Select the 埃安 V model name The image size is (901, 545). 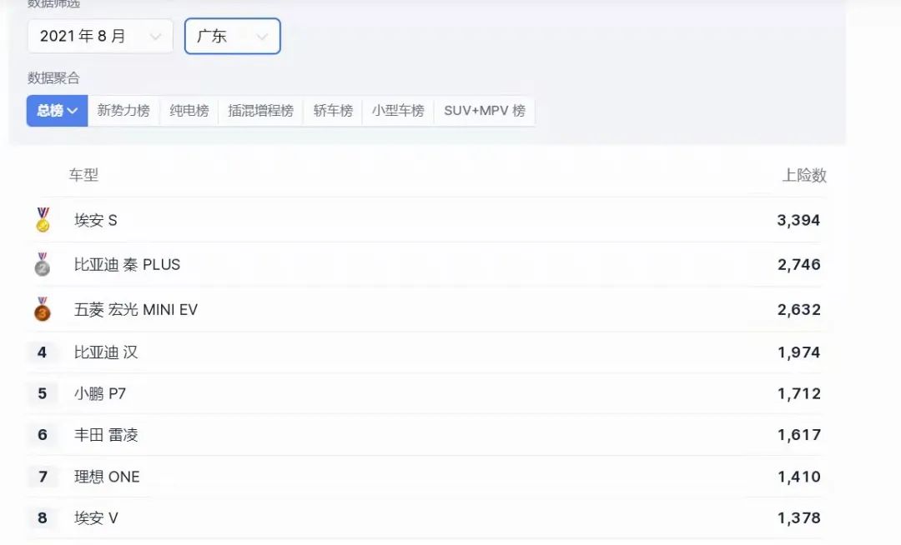[x=96, y=518]
